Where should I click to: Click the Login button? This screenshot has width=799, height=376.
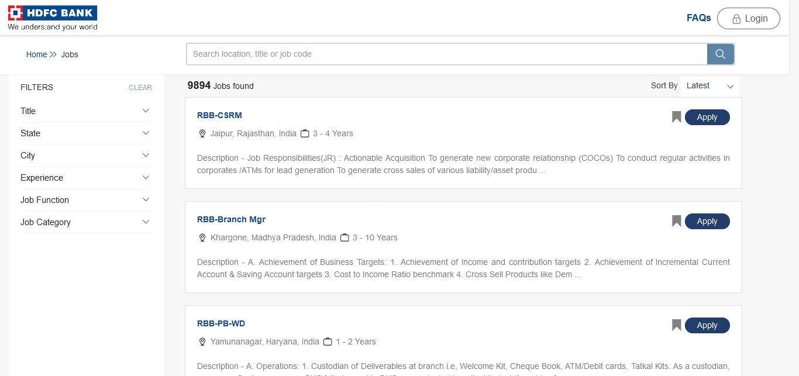coord(748,19)
